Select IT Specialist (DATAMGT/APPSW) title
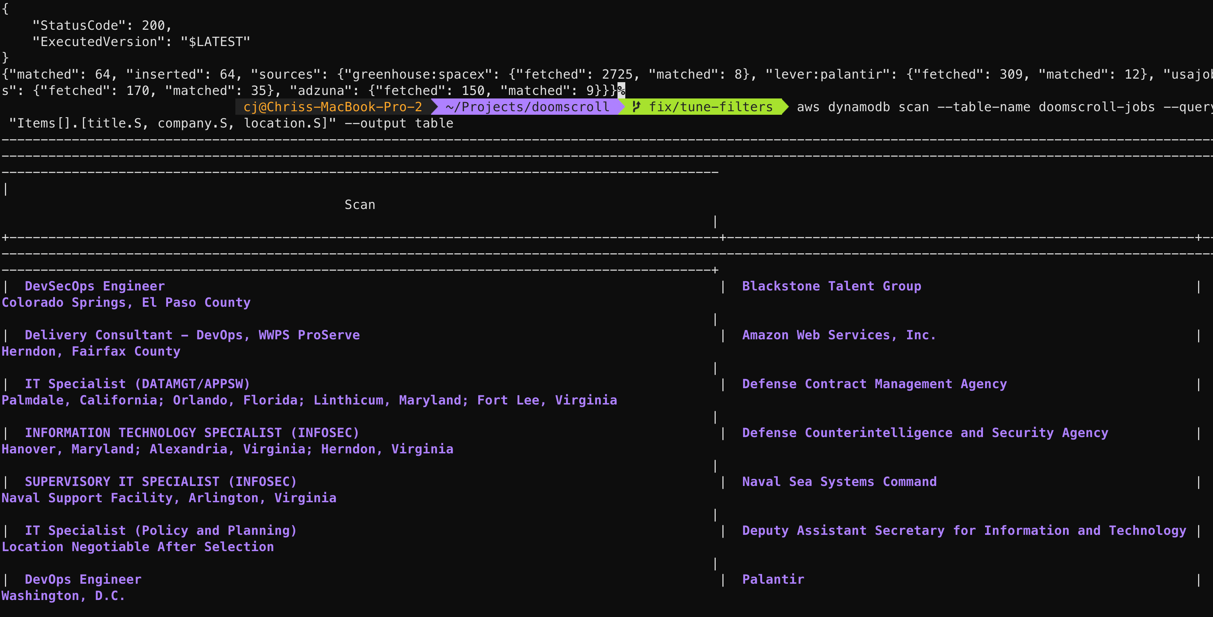 (x=138, y=384)
